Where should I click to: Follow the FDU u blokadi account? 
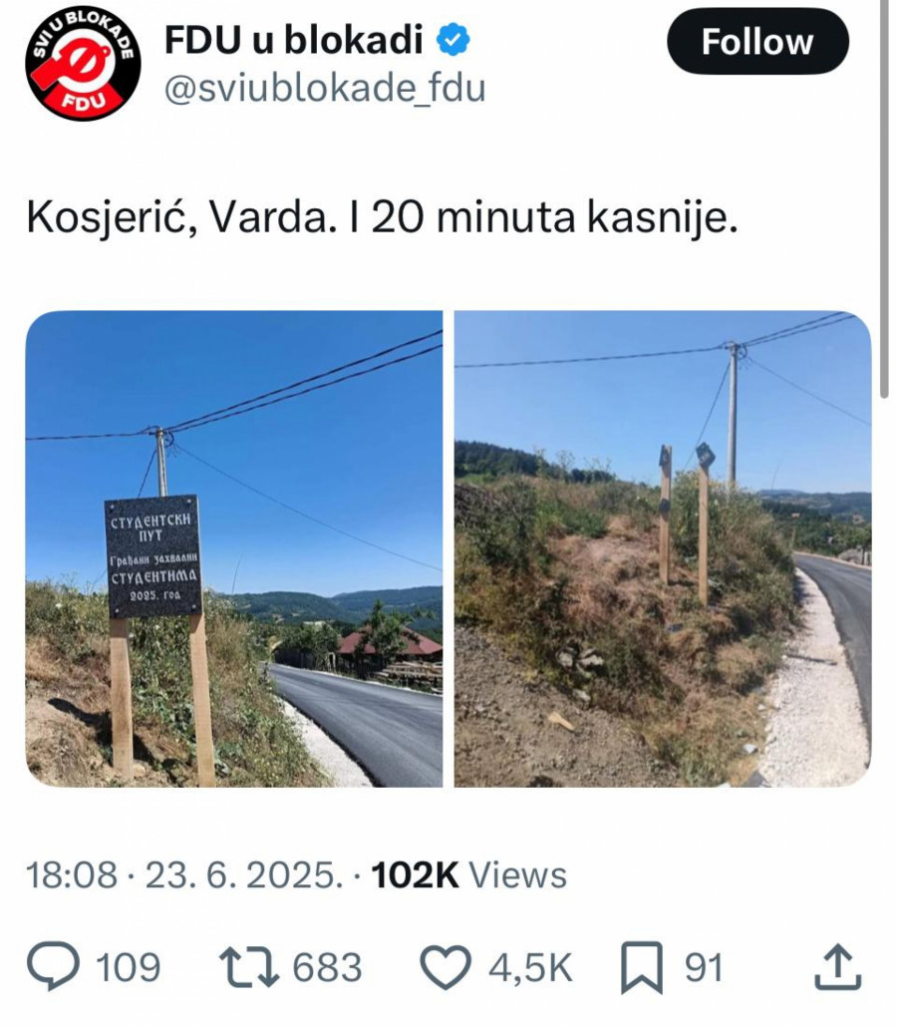(x=757, y=42)
